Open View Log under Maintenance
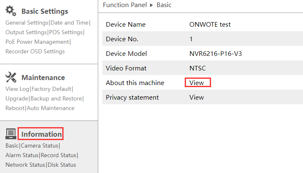Image resolution: width=303 pixels, height=173 pixels. point(18,89)
